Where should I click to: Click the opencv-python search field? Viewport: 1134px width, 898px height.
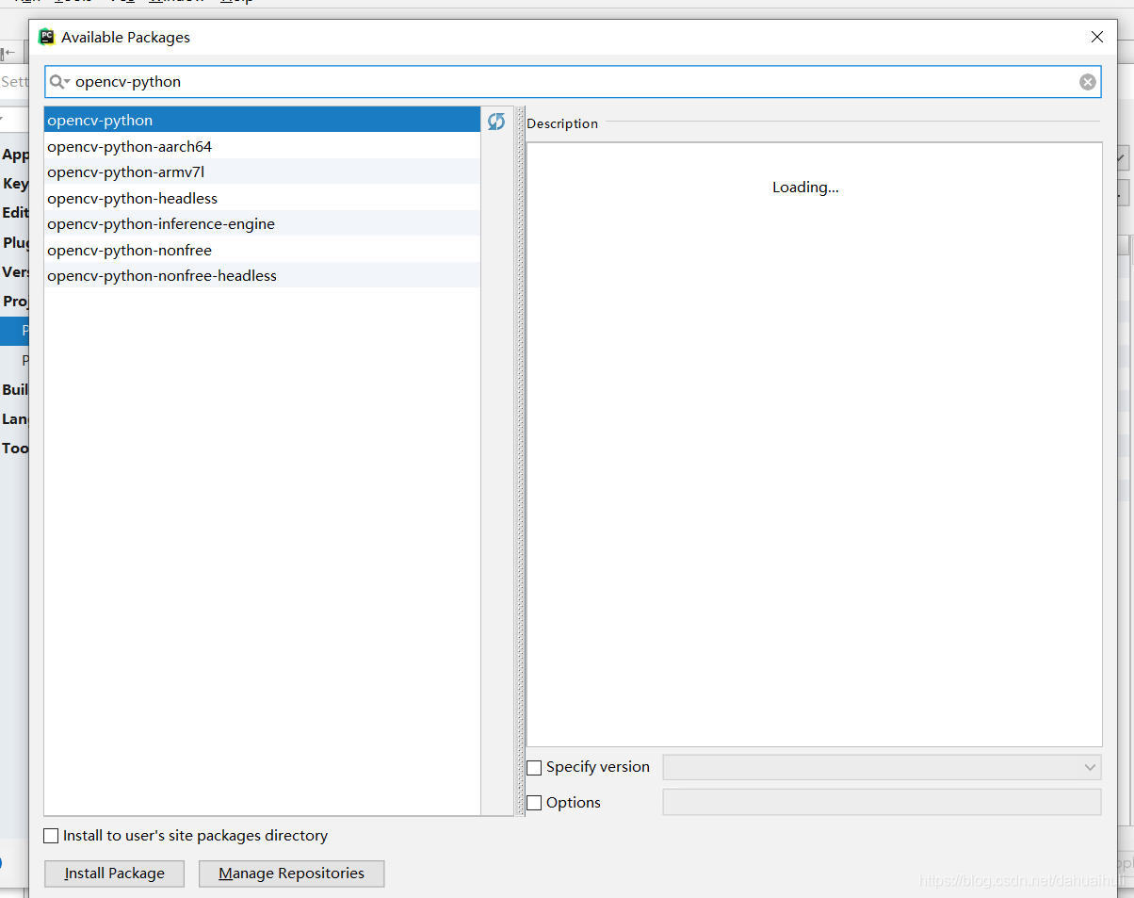tap(573, 82)
